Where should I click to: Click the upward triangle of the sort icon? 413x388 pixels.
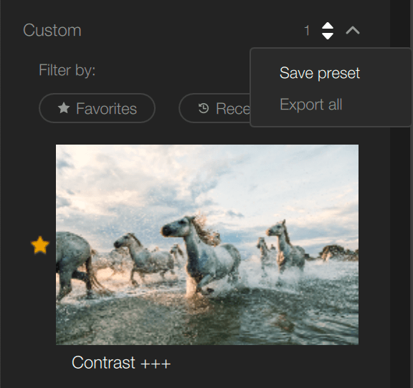pos(328,26)
